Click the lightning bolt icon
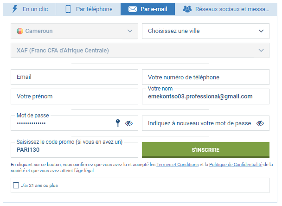This screenshot has width=282, height=206. tap(15, 9)
